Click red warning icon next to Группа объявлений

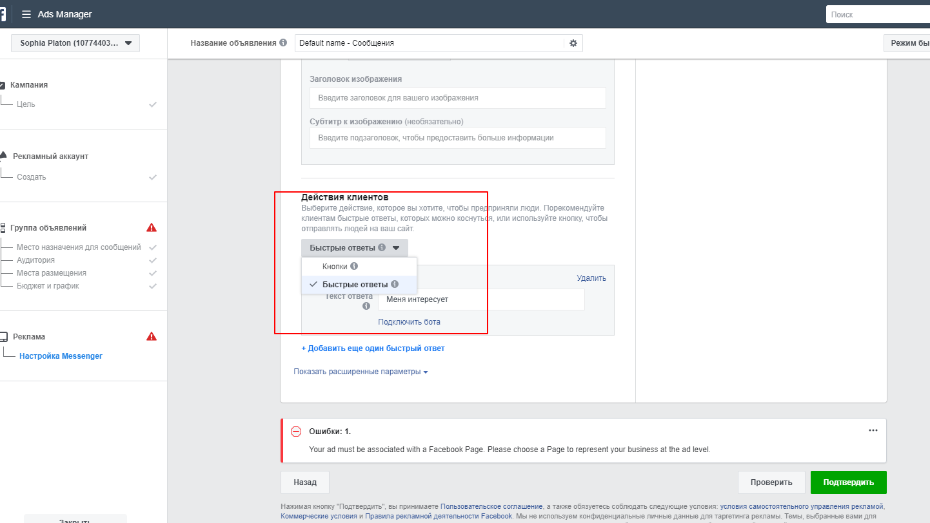coord(152,227)
